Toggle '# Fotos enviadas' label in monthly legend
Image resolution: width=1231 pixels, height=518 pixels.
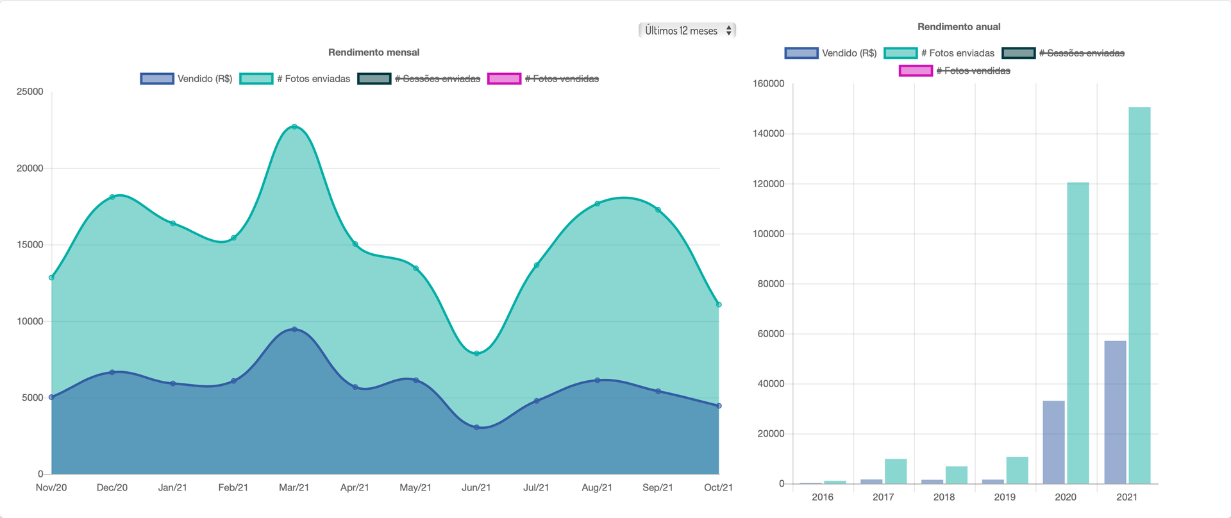(x=314, y=79)
